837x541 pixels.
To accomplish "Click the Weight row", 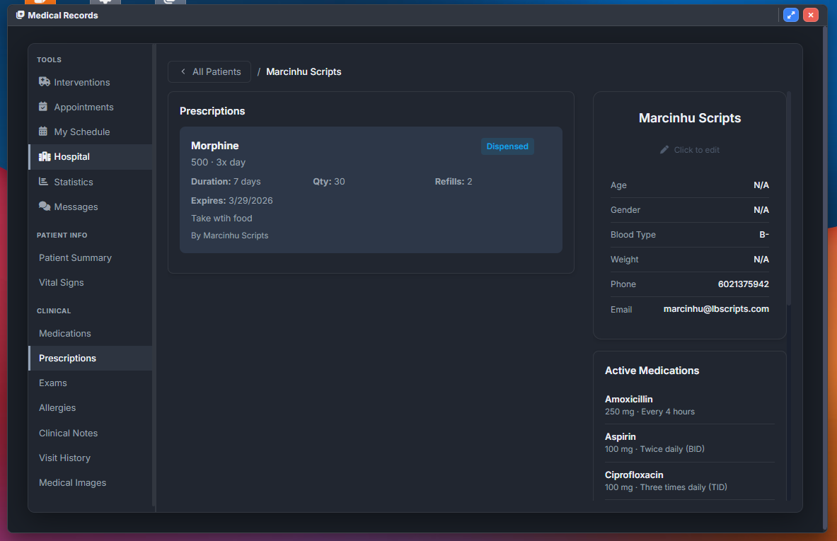I will point(690,260).
